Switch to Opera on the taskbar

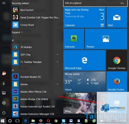tap(48, 121)
